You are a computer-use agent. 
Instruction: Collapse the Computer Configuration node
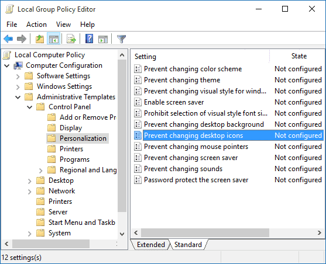point(7,66)
